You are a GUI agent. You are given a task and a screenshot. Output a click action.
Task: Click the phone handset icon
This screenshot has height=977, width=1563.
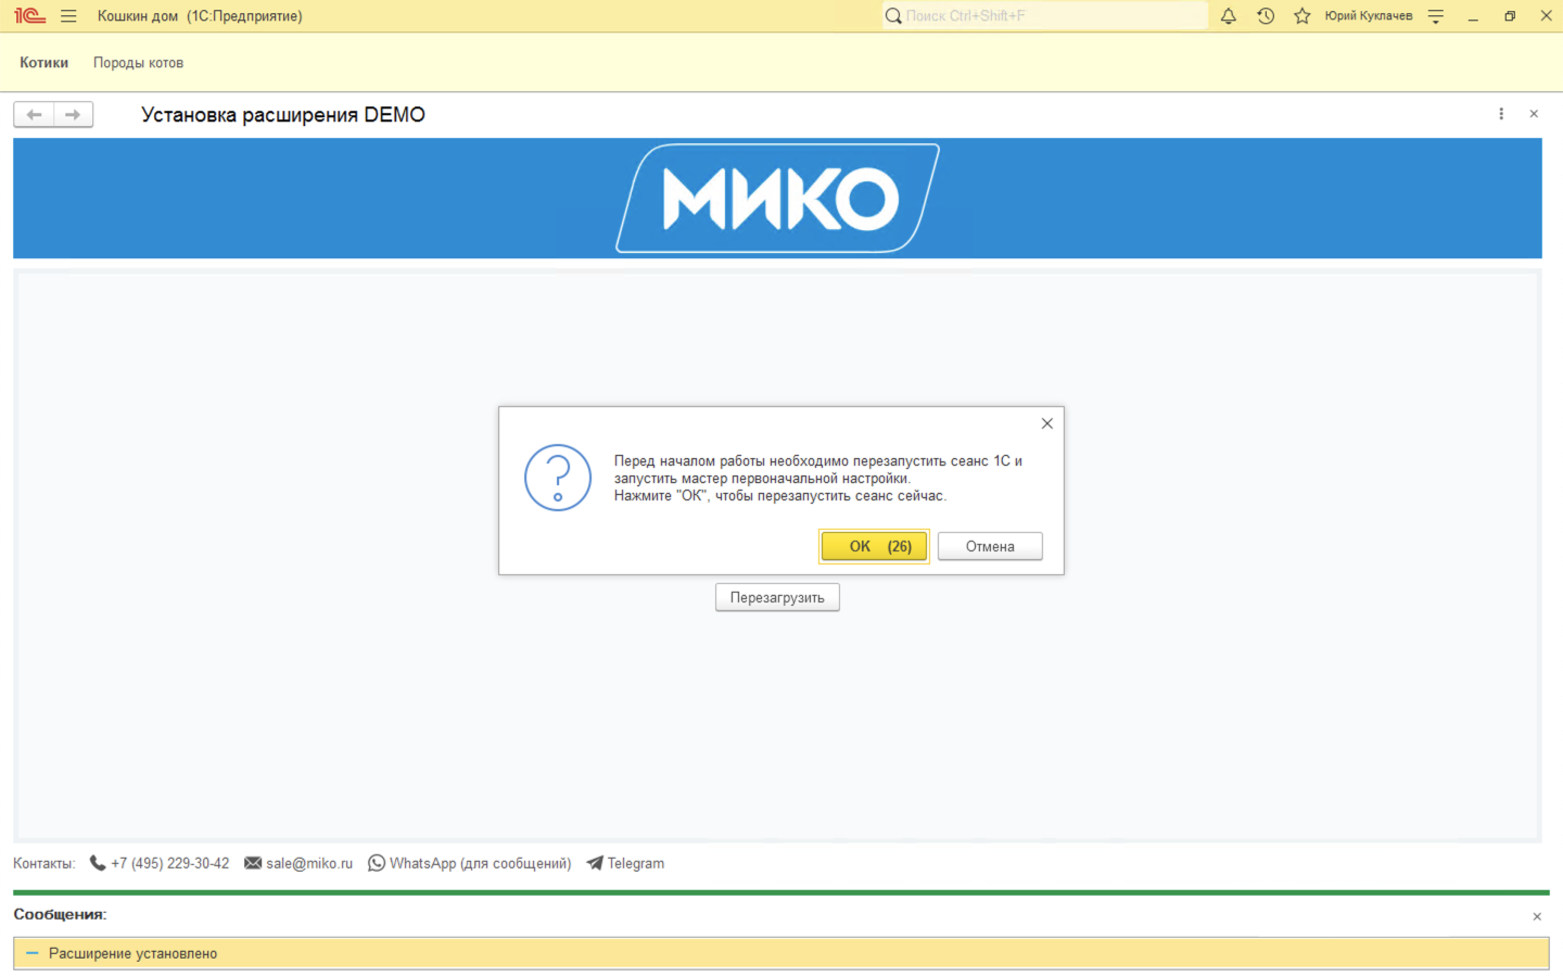(x=98, y=863)
